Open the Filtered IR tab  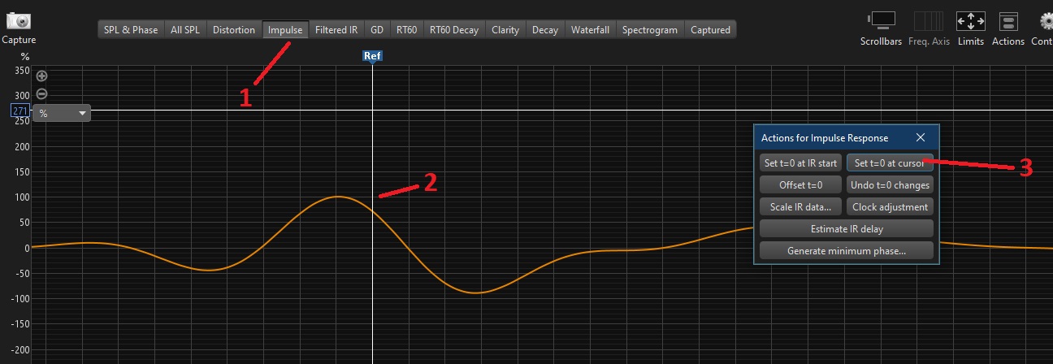[336, 30]
